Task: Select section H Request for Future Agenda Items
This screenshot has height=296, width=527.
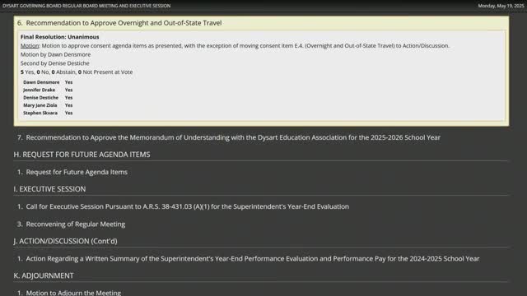Action: (82, 155)
